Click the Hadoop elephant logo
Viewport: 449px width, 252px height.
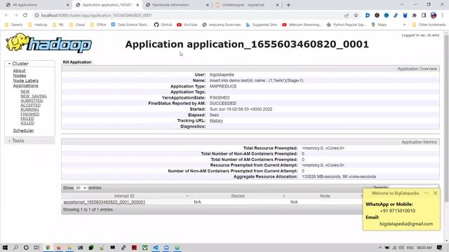pos(48,43)
